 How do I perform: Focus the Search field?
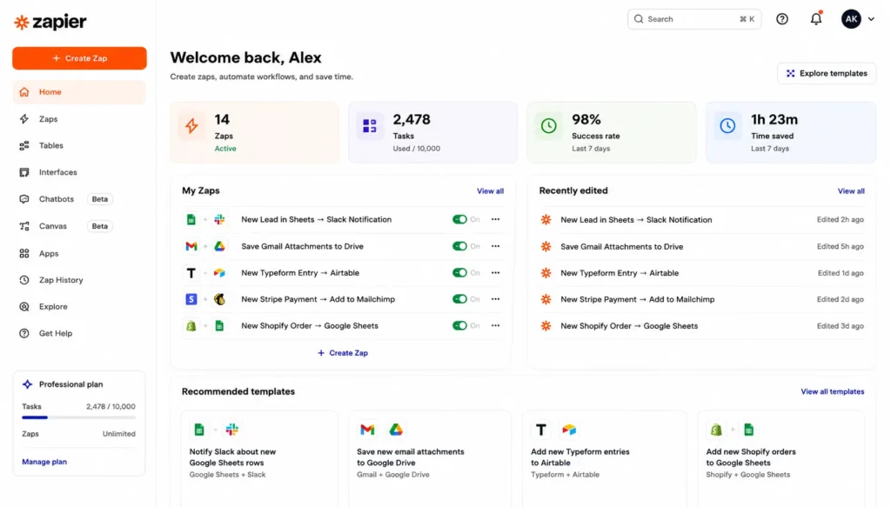point(693,19)
